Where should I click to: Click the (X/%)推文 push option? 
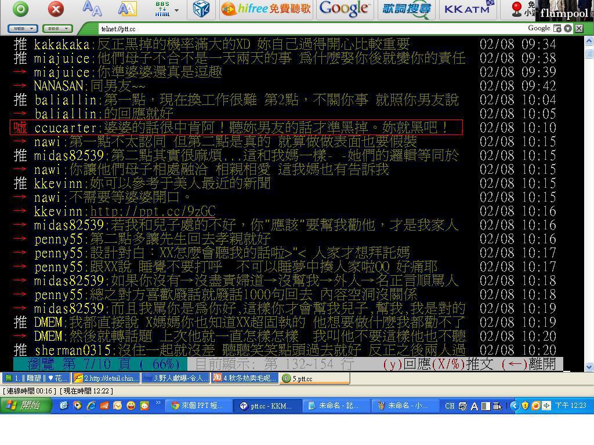(x=462, y=364)
